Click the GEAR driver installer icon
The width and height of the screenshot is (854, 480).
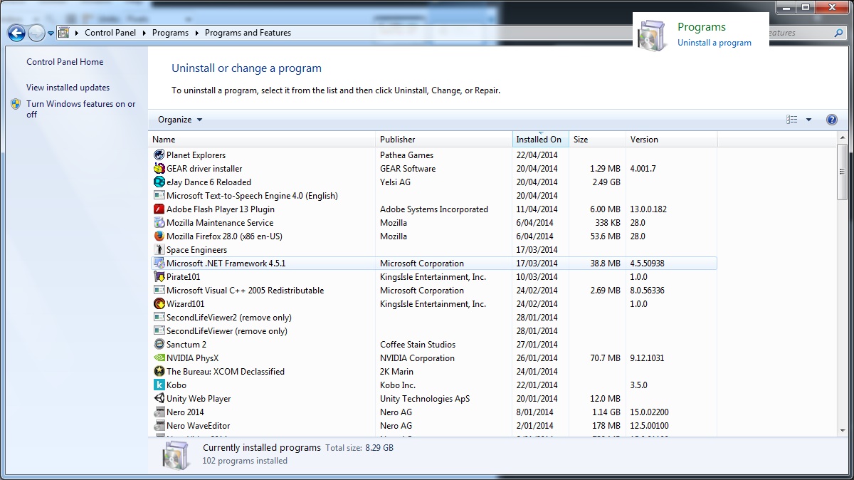pyautogui.click(x=159, y=169)
